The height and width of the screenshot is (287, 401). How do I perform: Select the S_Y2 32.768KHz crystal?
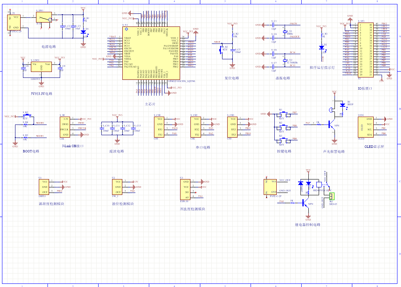pyautogui.click(x=285, y=60)
